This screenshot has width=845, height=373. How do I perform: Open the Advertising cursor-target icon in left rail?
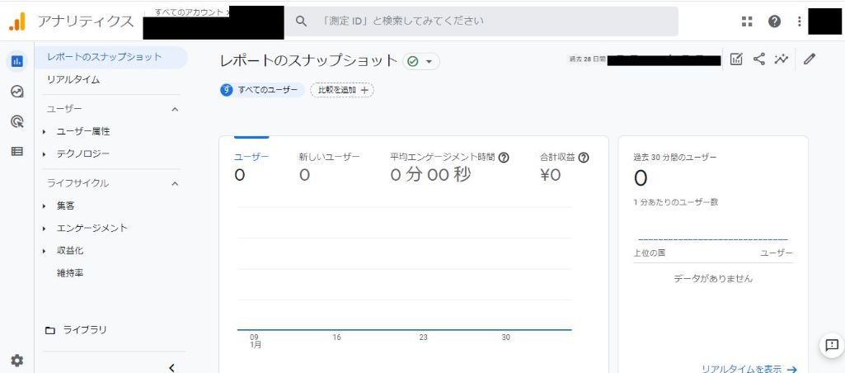pos(17,122)
